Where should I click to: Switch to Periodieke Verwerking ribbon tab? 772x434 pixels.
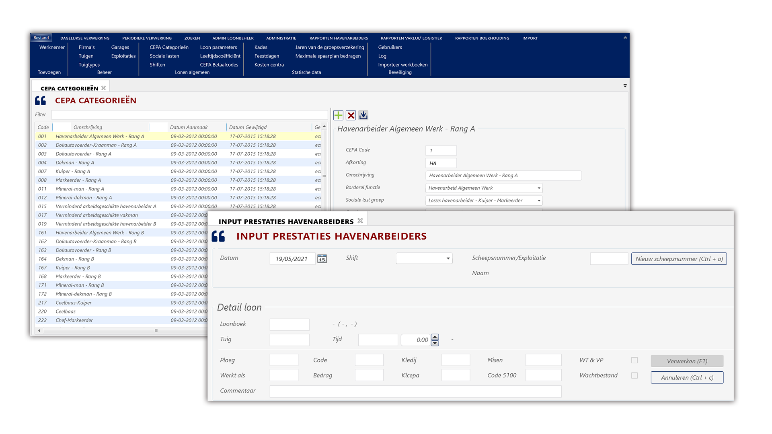click(x=147, y=38)
